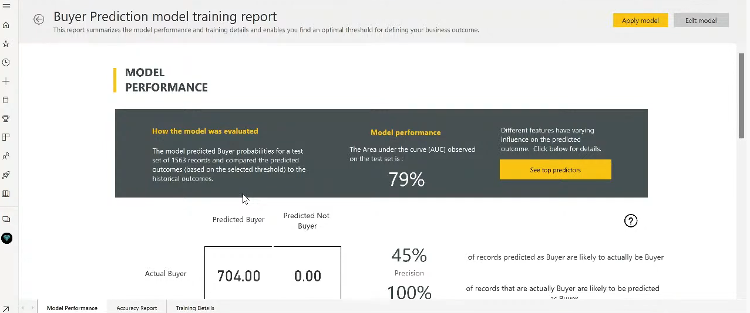Open Deployment pipelines rocket icon
Viewport: 750px width, 313px height.
[6, 175]
